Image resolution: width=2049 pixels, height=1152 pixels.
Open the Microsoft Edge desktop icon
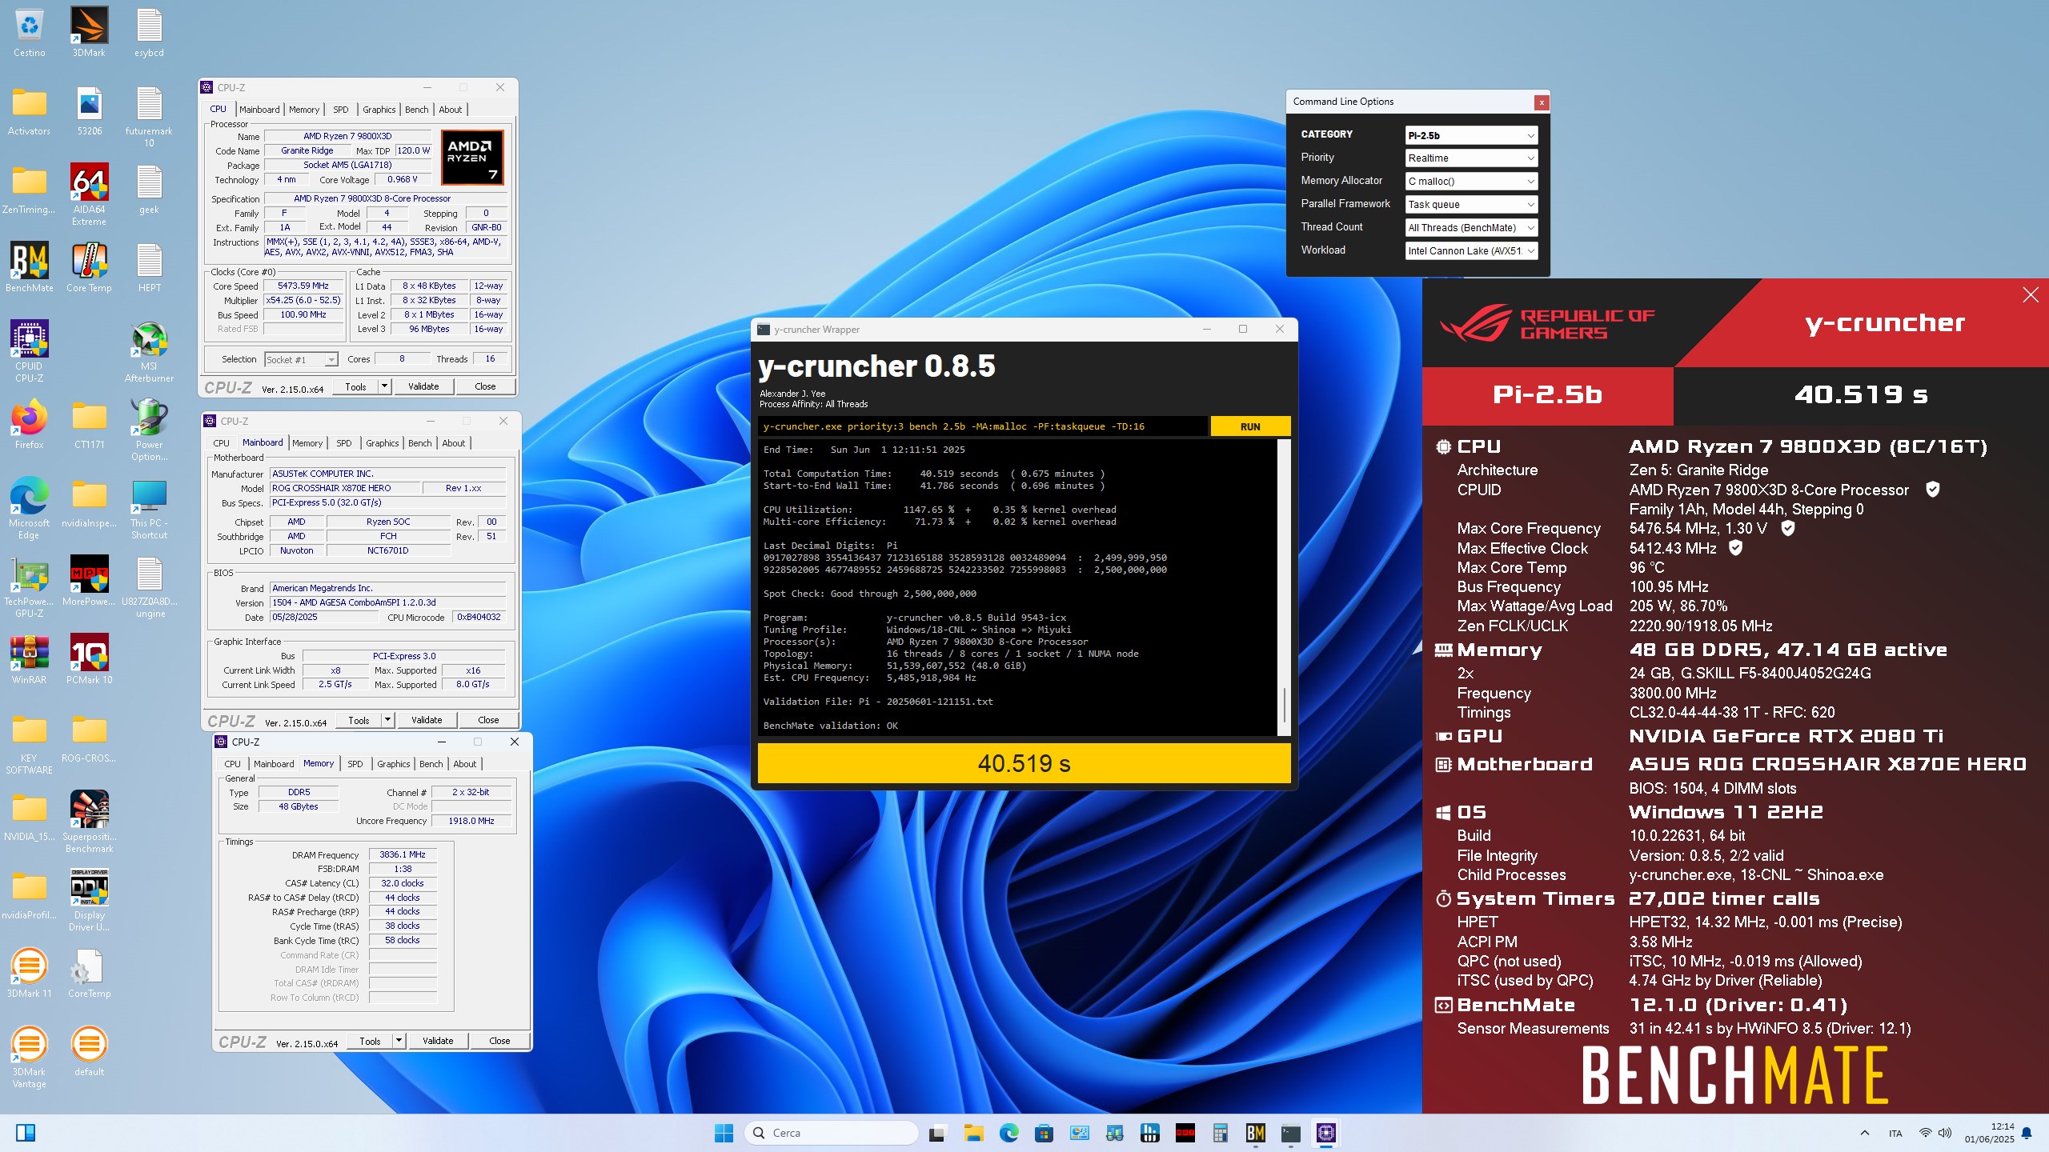29,508
